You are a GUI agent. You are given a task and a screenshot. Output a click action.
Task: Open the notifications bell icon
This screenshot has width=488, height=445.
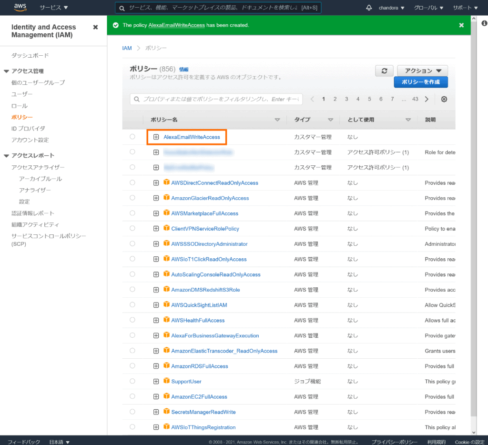click(x=369, y=8)
